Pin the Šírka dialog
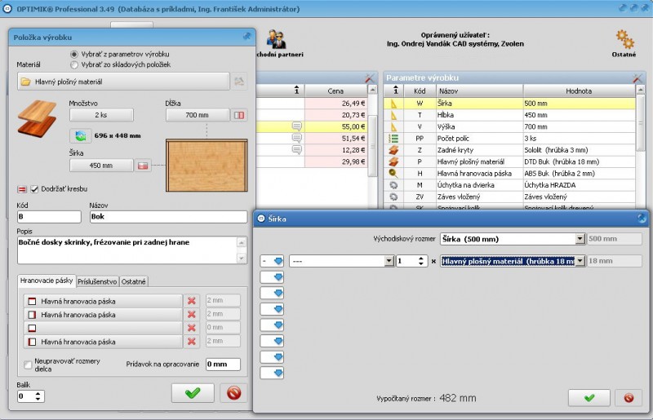Viewport: 653px width, 420px height. [x=642, y=218]
